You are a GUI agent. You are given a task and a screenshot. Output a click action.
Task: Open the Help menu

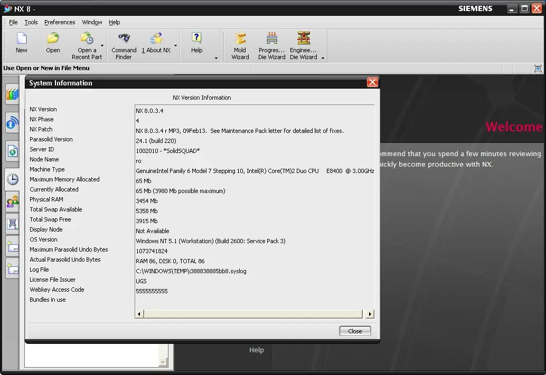click(114, 22)
